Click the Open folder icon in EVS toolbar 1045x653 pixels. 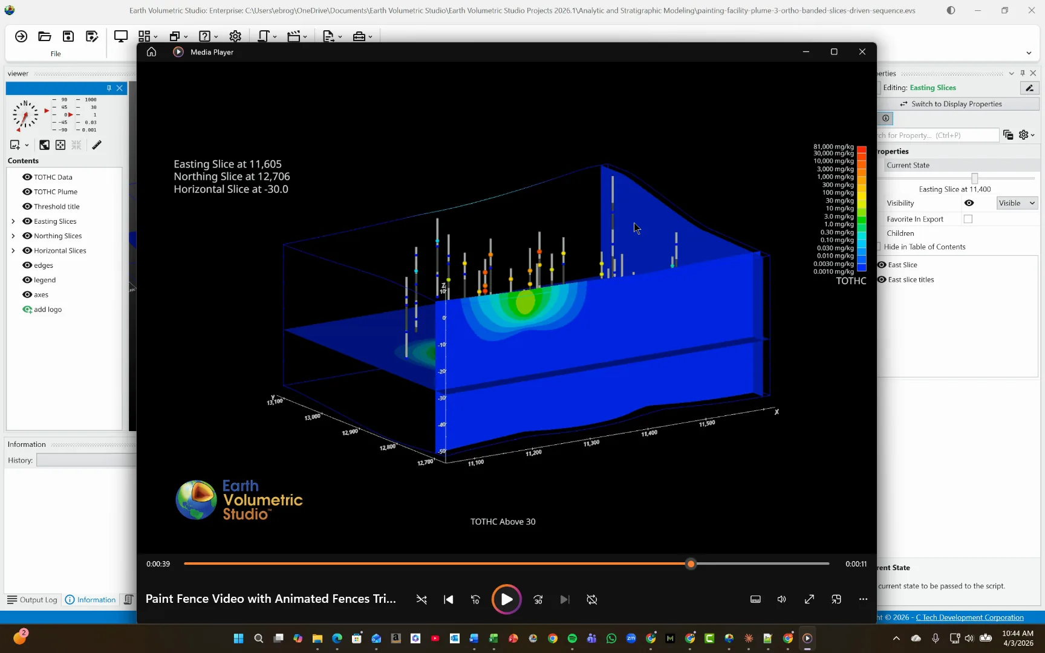tap(45, 36)
